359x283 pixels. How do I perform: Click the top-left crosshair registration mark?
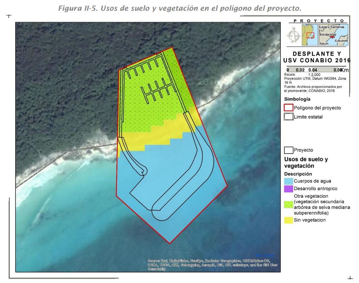coord(9,16)
